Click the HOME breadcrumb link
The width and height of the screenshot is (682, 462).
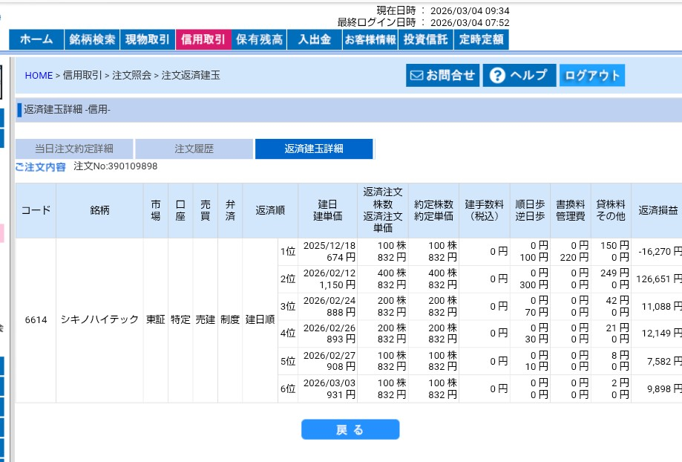click(39, 75)
